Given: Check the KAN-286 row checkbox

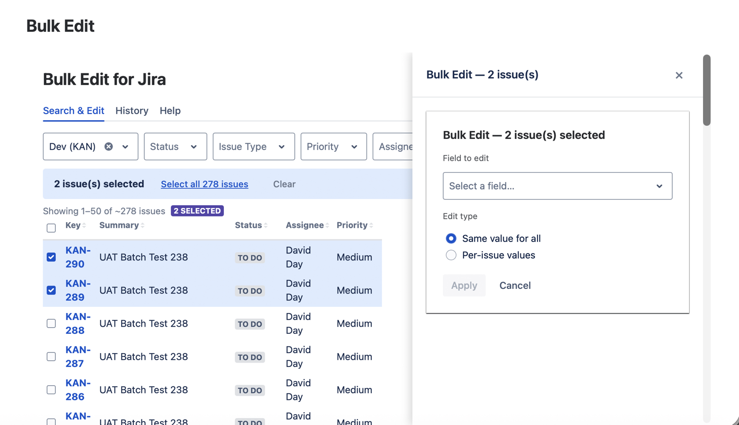Looking at the screenshot, I should point(51,390).
